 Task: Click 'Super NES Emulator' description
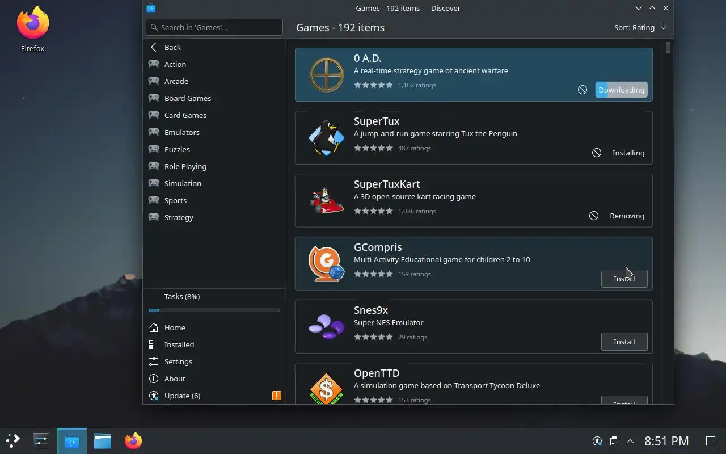coord(389,322)
